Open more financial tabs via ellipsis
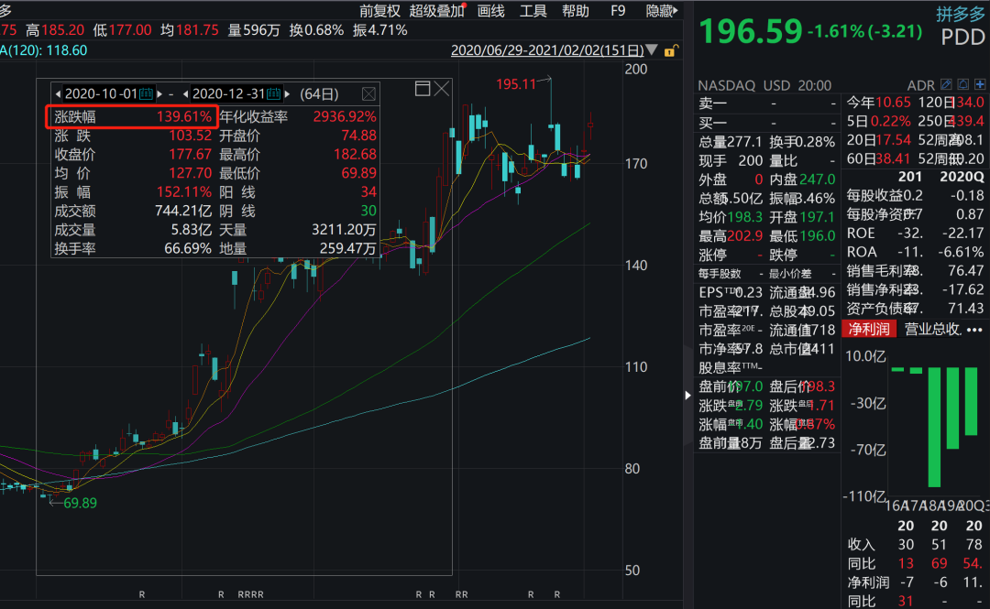This screenshot has width=990, height=609. [x=974, y=330]
